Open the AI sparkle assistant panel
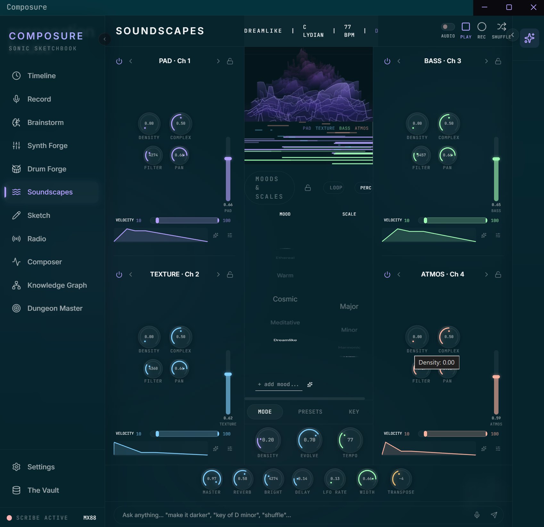 pos(529,38)
